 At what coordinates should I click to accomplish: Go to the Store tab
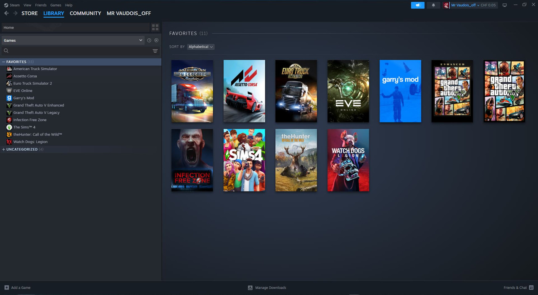click(29, 13)
